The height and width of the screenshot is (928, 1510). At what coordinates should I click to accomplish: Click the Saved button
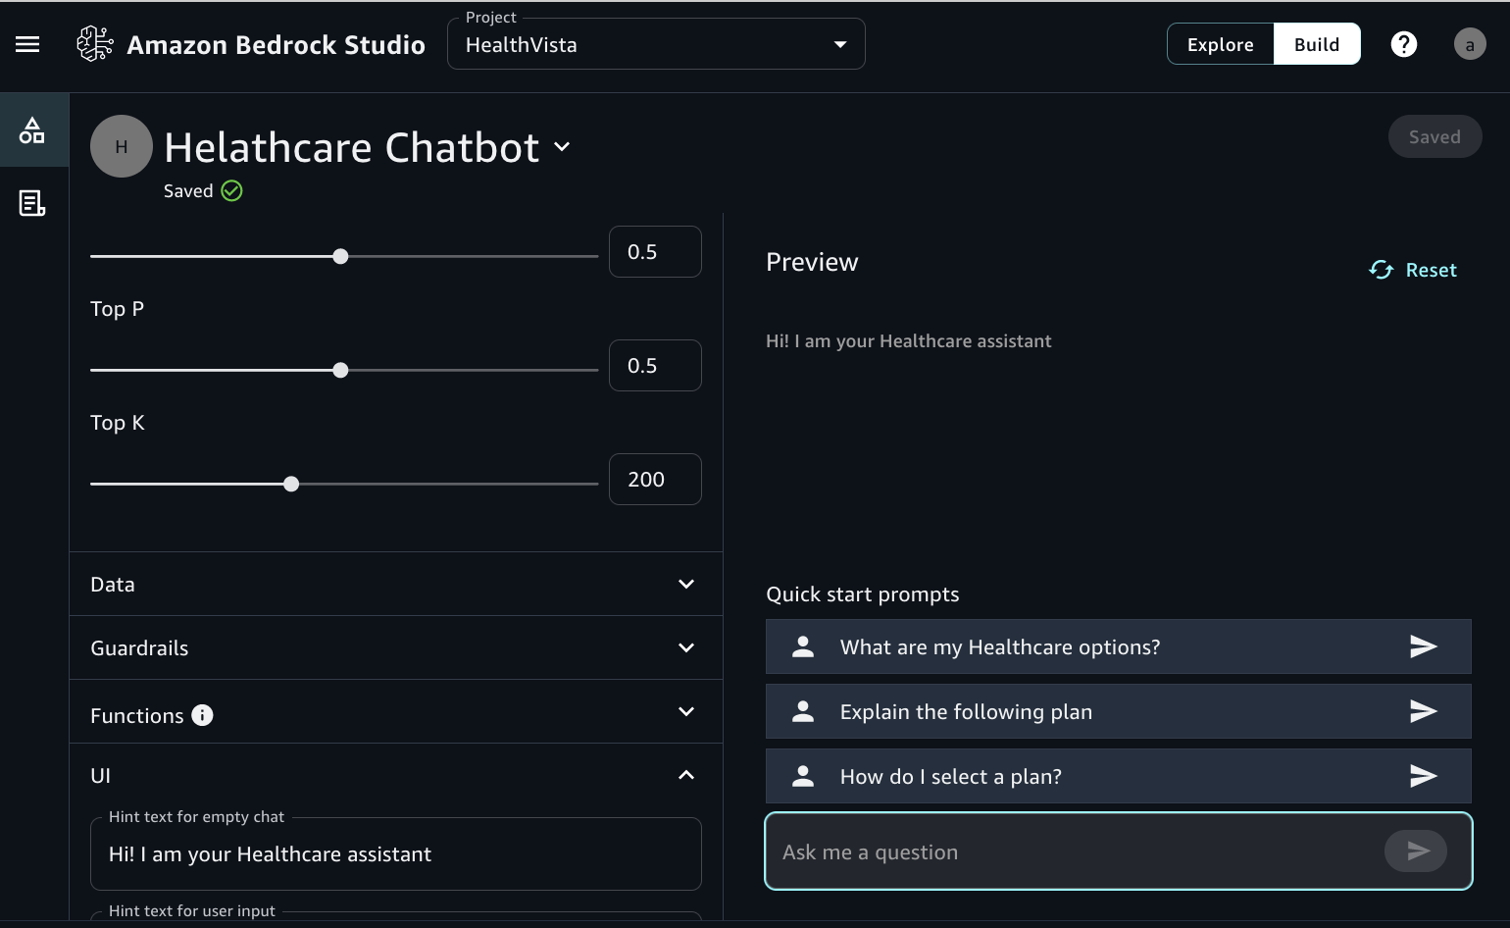click(1434, 136)
